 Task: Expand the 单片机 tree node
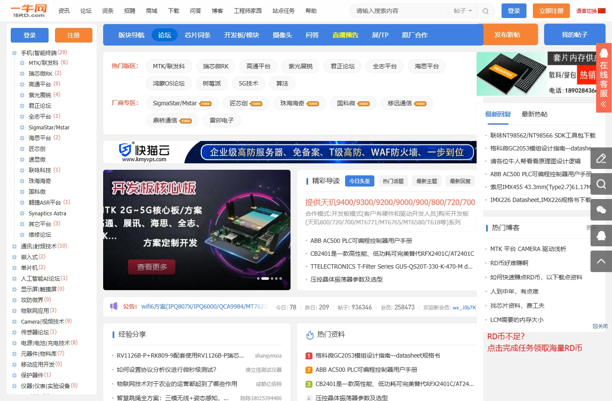coord(14,268)
